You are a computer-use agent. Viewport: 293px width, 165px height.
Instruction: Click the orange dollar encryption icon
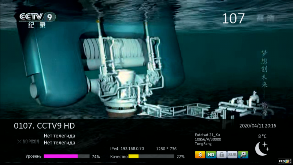pyautogui.click(x=200, y=155)
